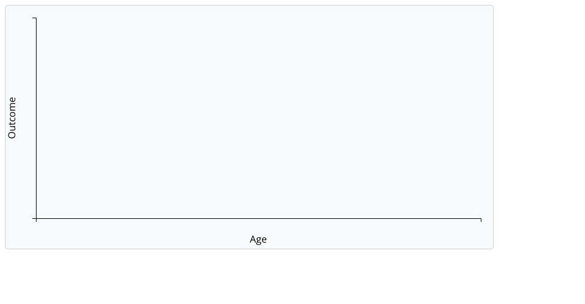Click the chart panel's bottom-right corner
The width and height of the screenshot is (585, 304).
click(492, 248)
